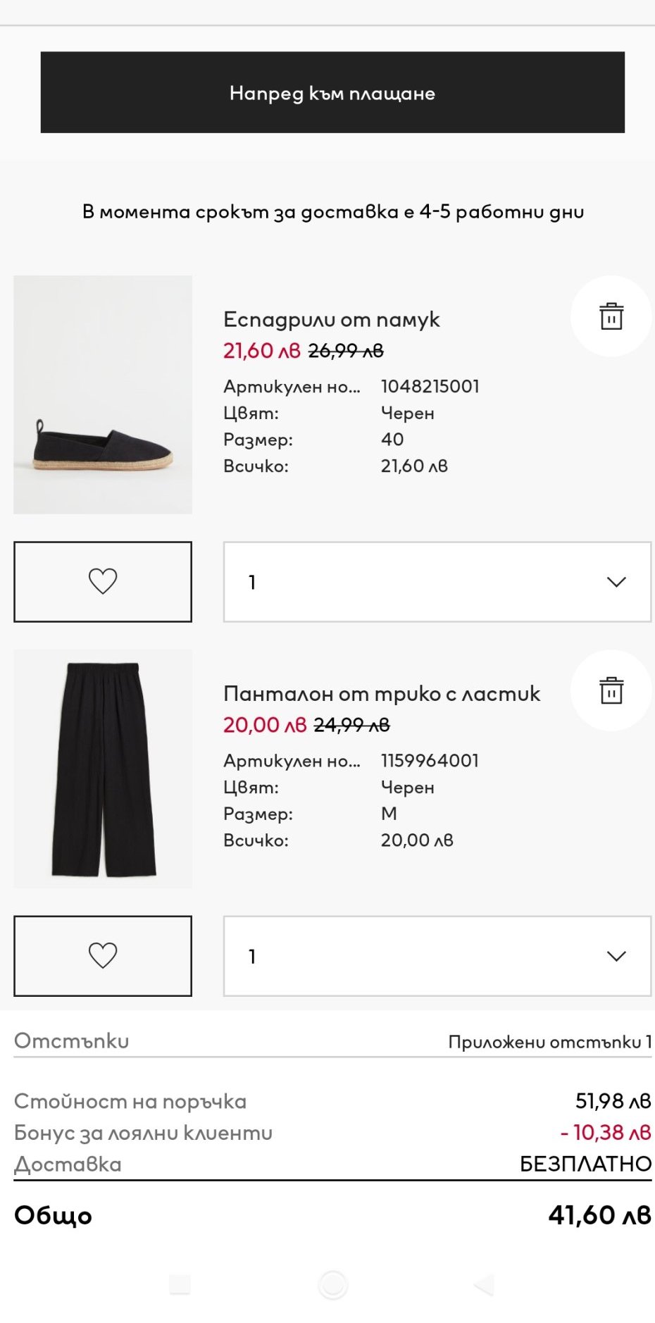This screenshot has width=655, height=1323.
Task: Favorite the espadrilles with heart button
Action: 103,581
